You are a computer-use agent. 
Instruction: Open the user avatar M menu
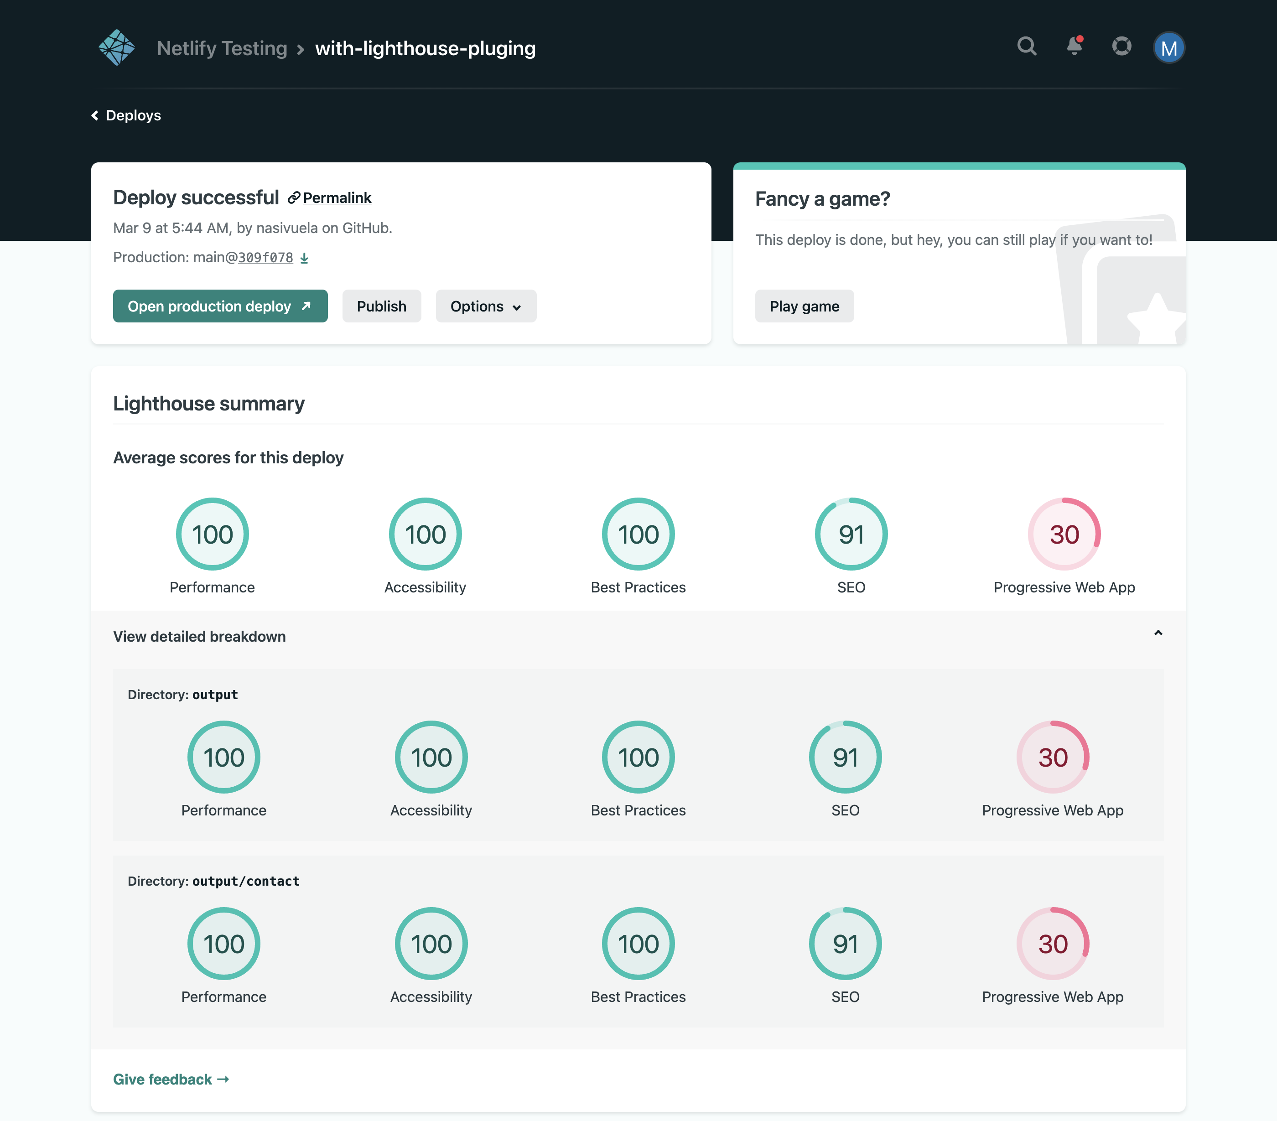pos(1168,47)
